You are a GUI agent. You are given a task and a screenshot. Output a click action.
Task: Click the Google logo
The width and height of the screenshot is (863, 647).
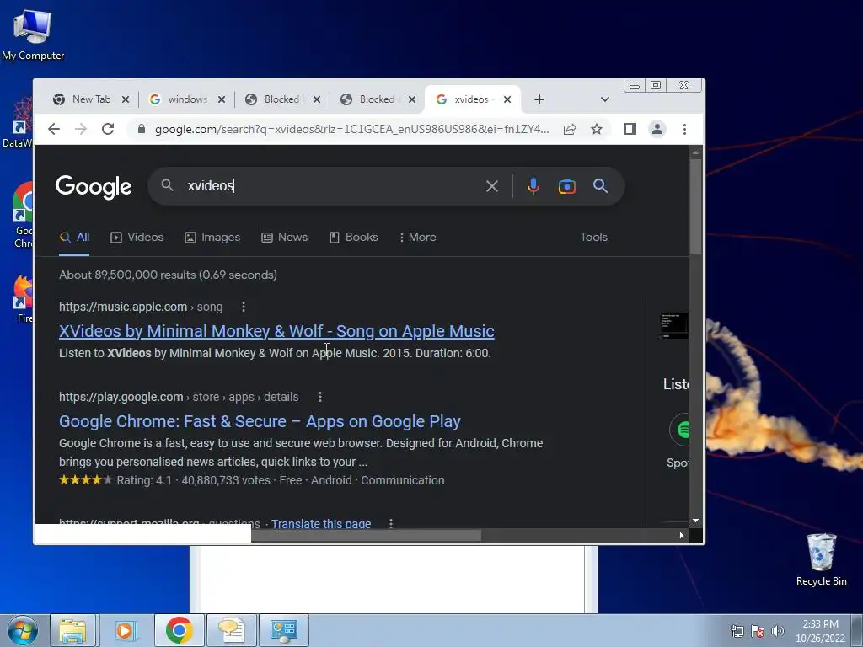click(94, 187)
